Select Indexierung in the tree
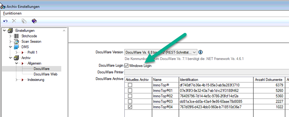The image size is (289, 117). (x=36, y=80)
